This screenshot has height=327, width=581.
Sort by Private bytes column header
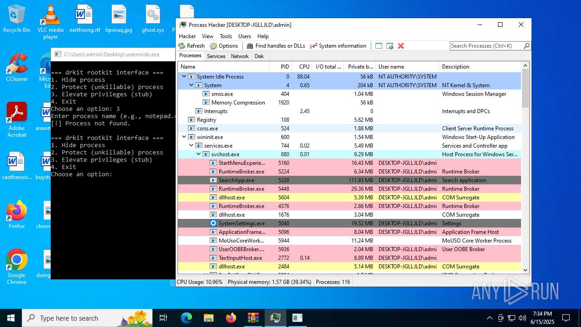(x=360, y=67)
